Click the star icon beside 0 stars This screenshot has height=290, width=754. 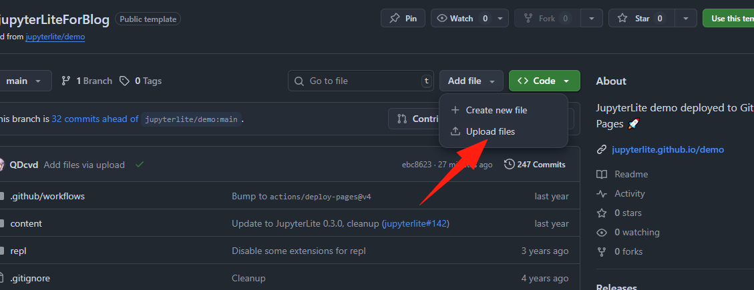pyautogui.click(x=602, y=213)
